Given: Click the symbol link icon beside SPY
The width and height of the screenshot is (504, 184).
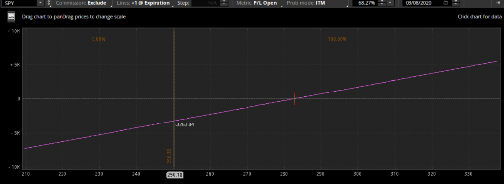Looking at the screenshot, I should click(49, 3).
